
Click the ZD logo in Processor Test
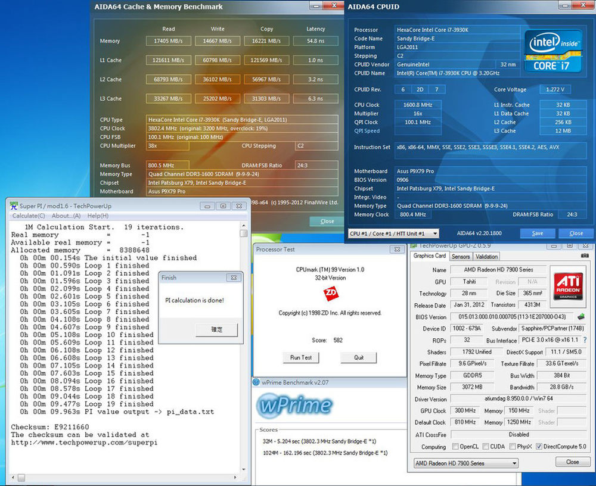click(x=330, y=294)
